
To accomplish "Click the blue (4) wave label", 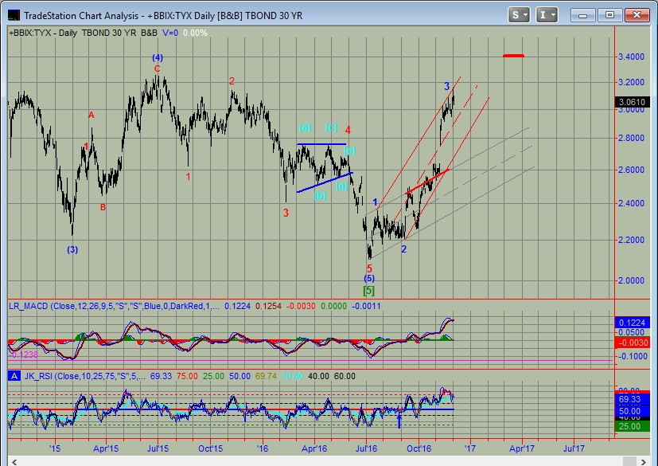I will coord(158,57).
